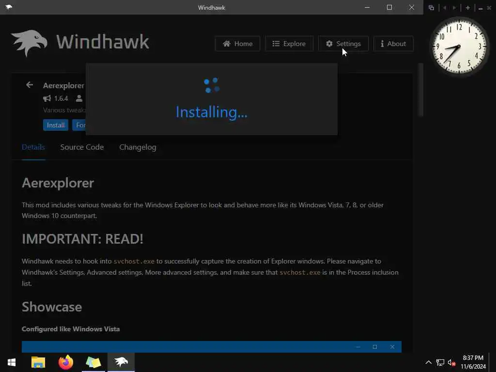Screen dimensions: 496x372
Task: Click the plus icon to add a gadget
Action: [x=468, y=8]
